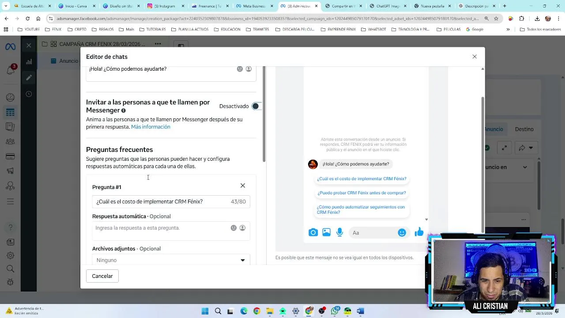Open Microsoft Edge from the taskbar
The height and width of the screenshot is (318, 565).
244,311
